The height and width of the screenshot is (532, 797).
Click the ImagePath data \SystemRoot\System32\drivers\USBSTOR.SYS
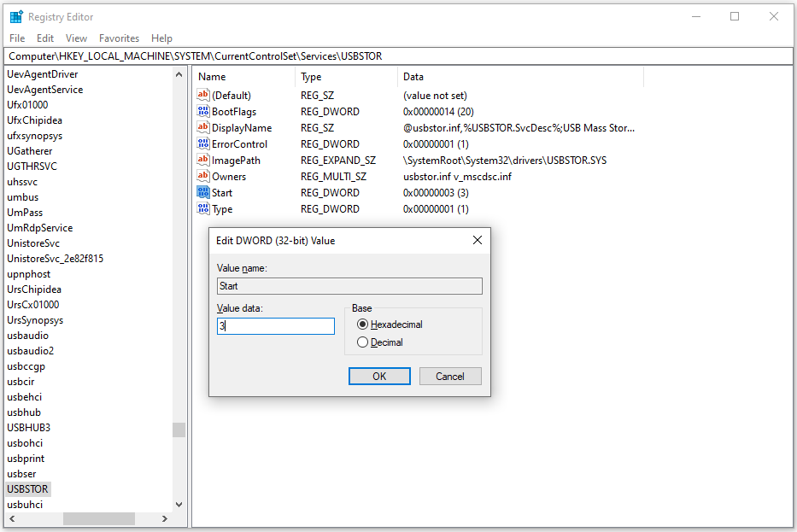(505, 160)
